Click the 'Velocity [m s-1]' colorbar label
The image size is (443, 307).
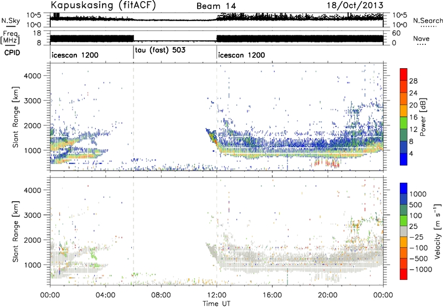coord(437,231)
